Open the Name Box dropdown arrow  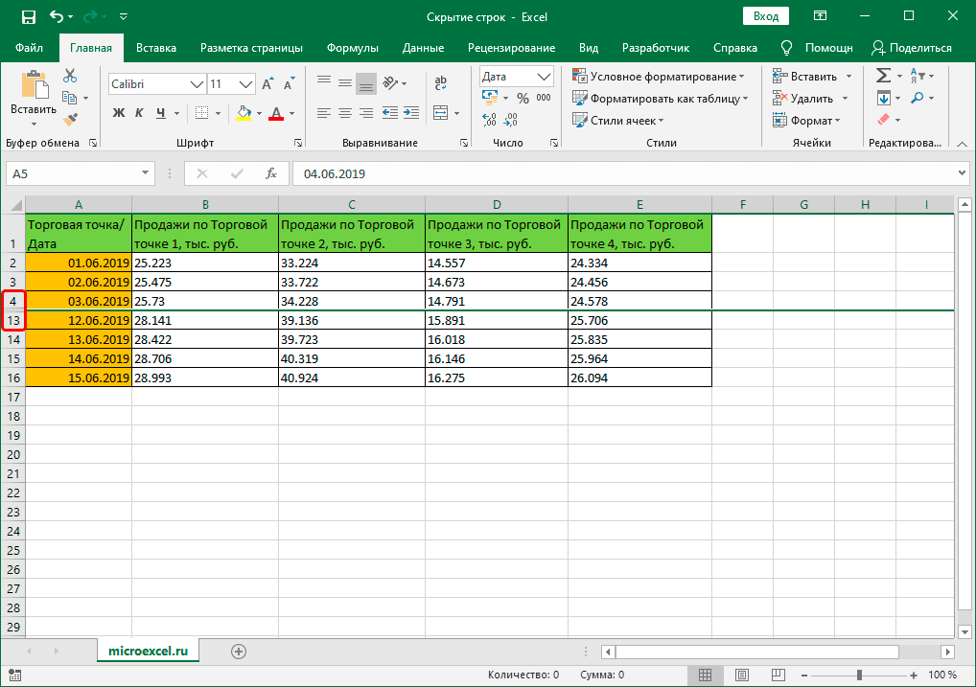146,173
